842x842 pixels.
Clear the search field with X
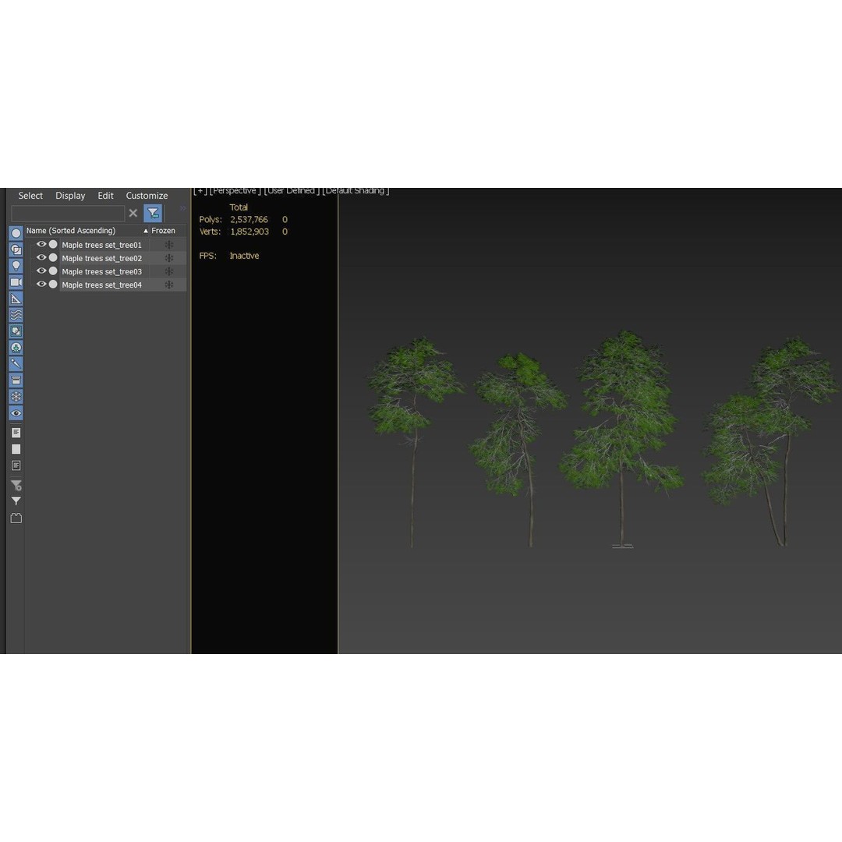coord(133,213)
